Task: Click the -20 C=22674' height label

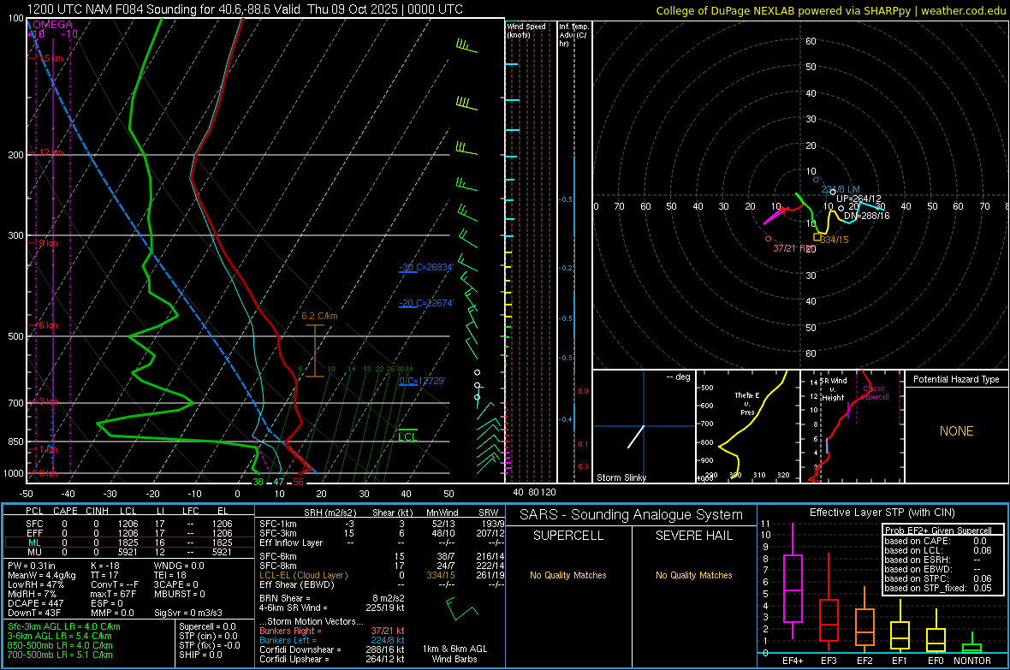Action: click(x=426, y=304)
